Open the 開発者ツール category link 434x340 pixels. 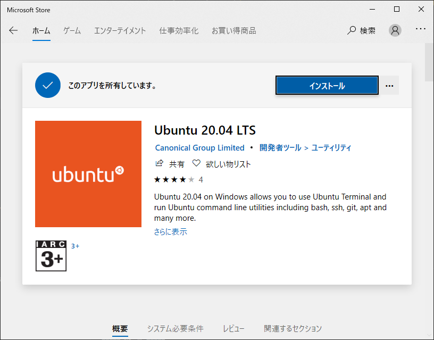280,147
